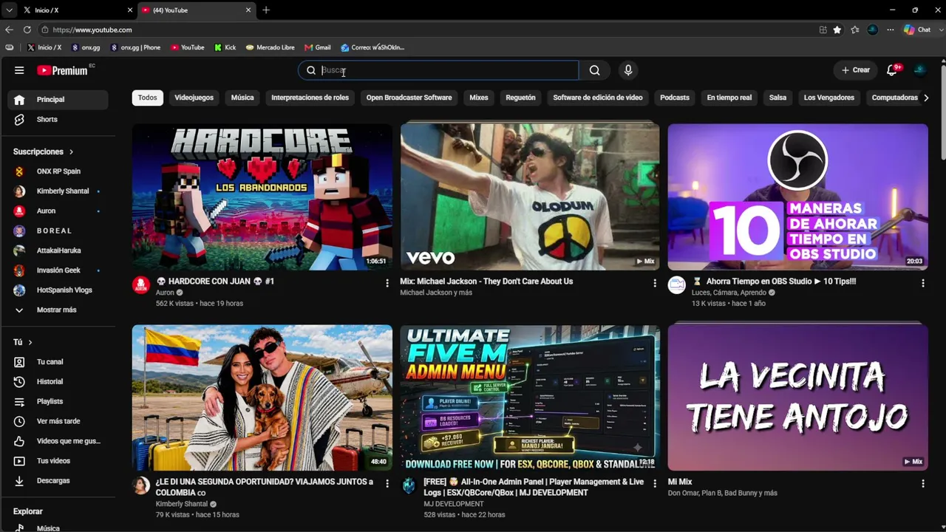Open liked videos in the sidebar
The width and height of the screenshot is (946, 532).
[x=59, y=441]
